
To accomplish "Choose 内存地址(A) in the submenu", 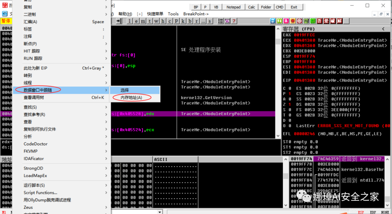I will pos(135,97).
